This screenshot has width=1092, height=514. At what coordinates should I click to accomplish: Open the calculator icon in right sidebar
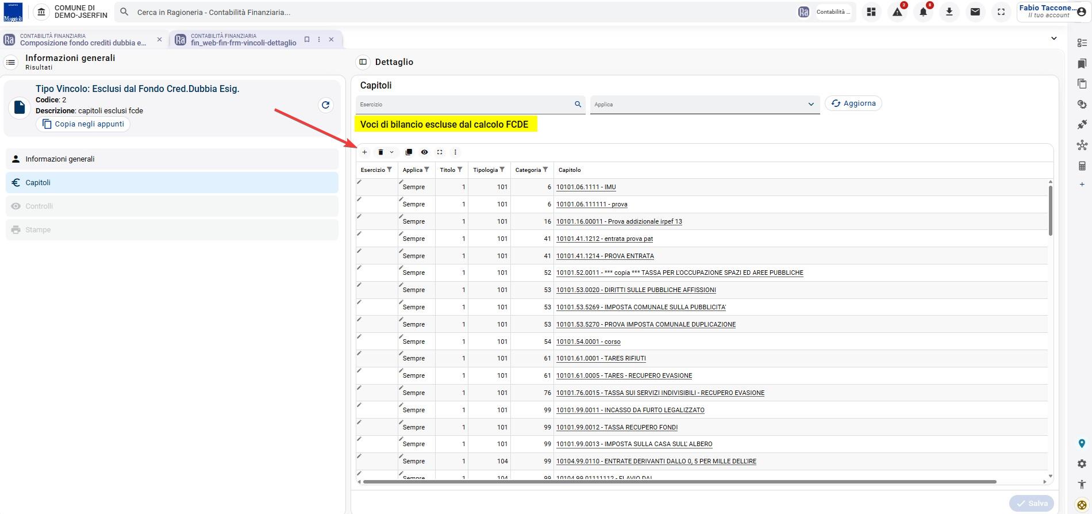1082,166
